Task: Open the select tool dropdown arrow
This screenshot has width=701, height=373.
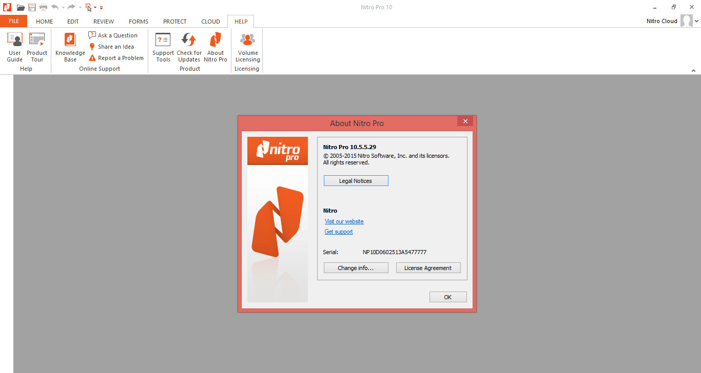Action: (95, 8)
